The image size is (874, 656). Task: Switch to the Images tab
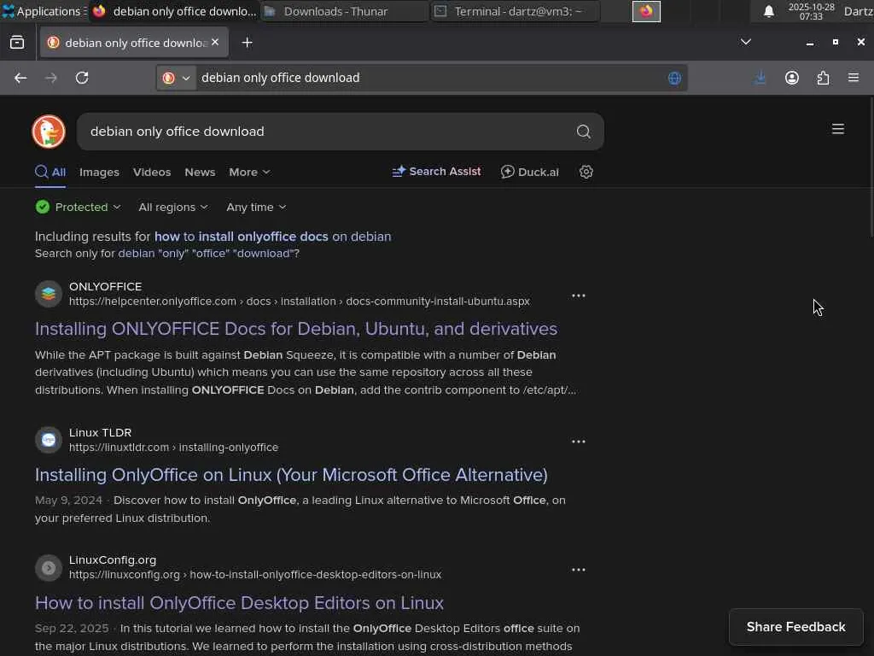[x=99, y=173]
